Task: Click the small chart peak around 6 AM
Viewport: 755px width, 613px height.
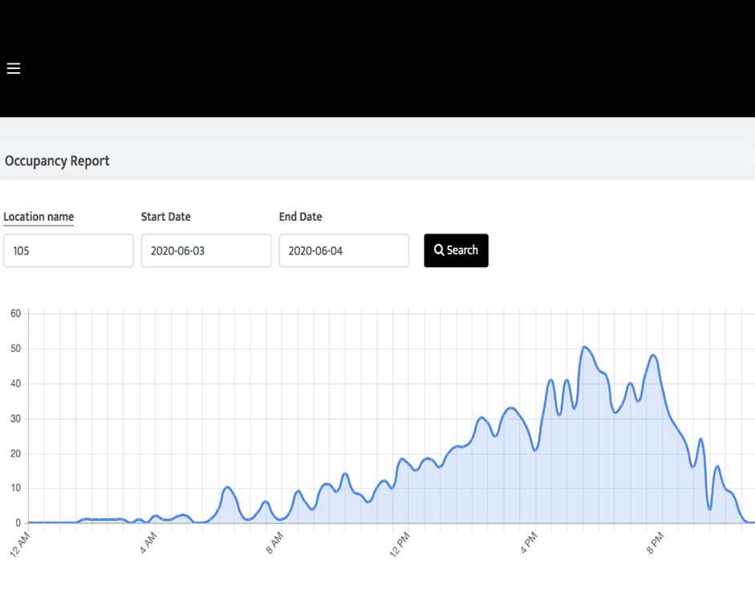Action: [228, 487]
